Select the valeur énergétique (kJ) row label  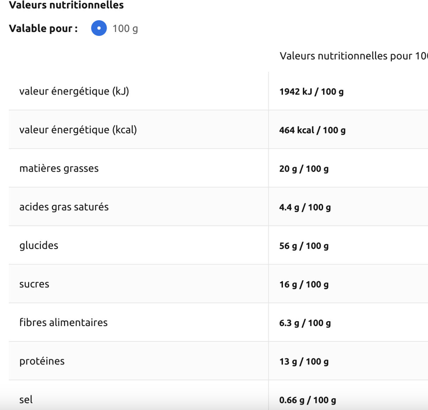point(74,91)
